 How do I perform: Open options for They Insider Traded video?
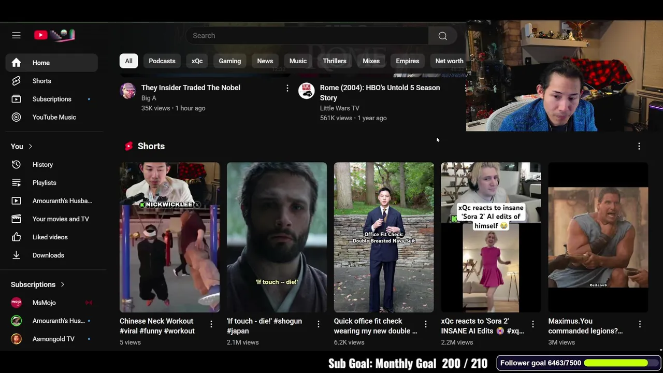point(287,89)
